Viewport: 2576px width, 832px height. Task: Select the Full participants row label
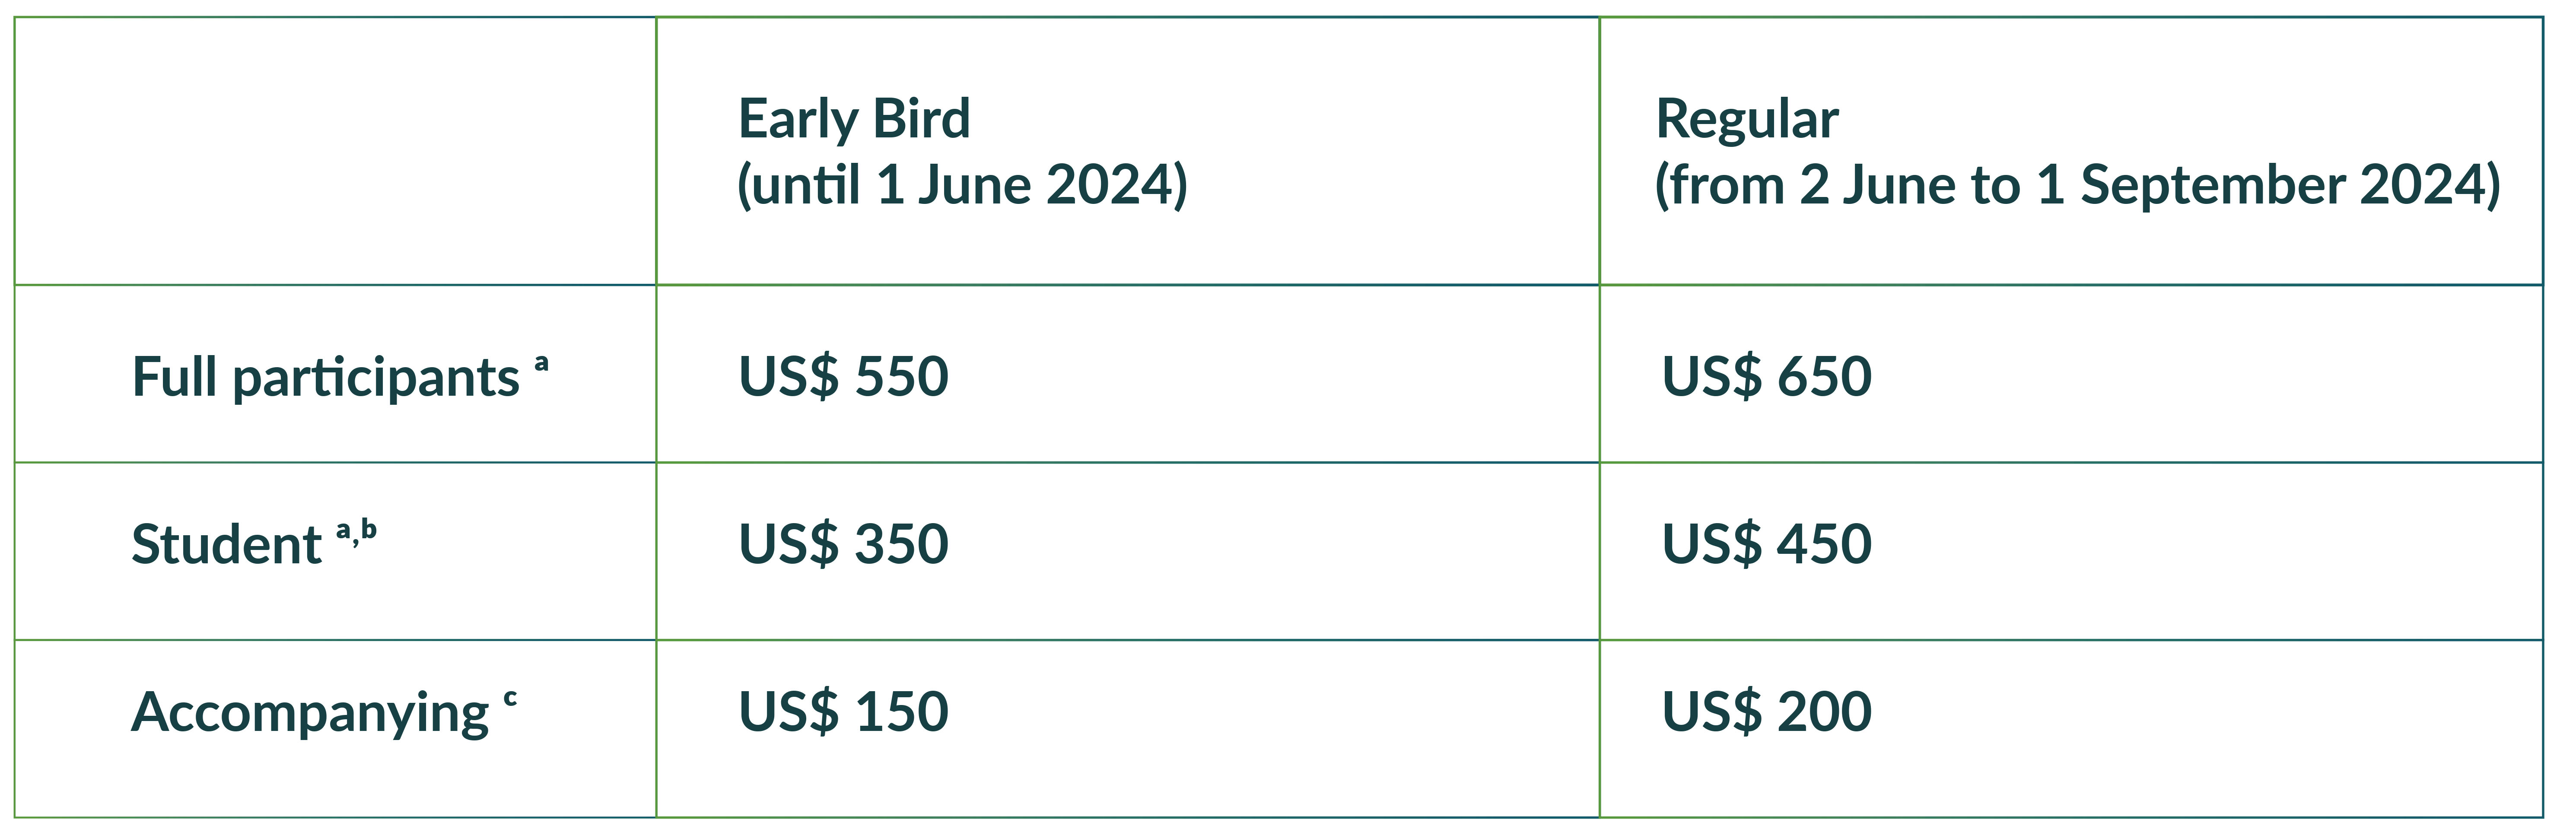tap(340, 378)
